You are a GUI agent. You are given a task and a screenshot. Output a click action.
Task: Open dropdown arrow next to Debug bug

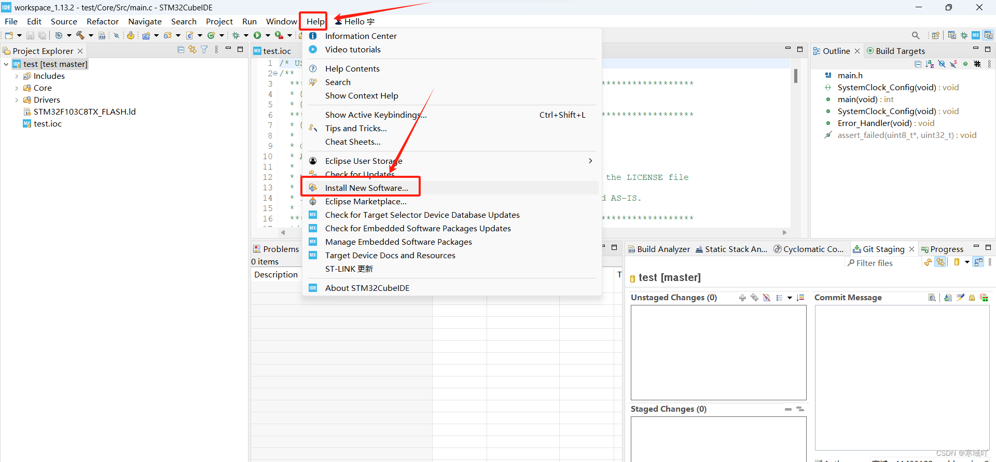tap(246, 35)
